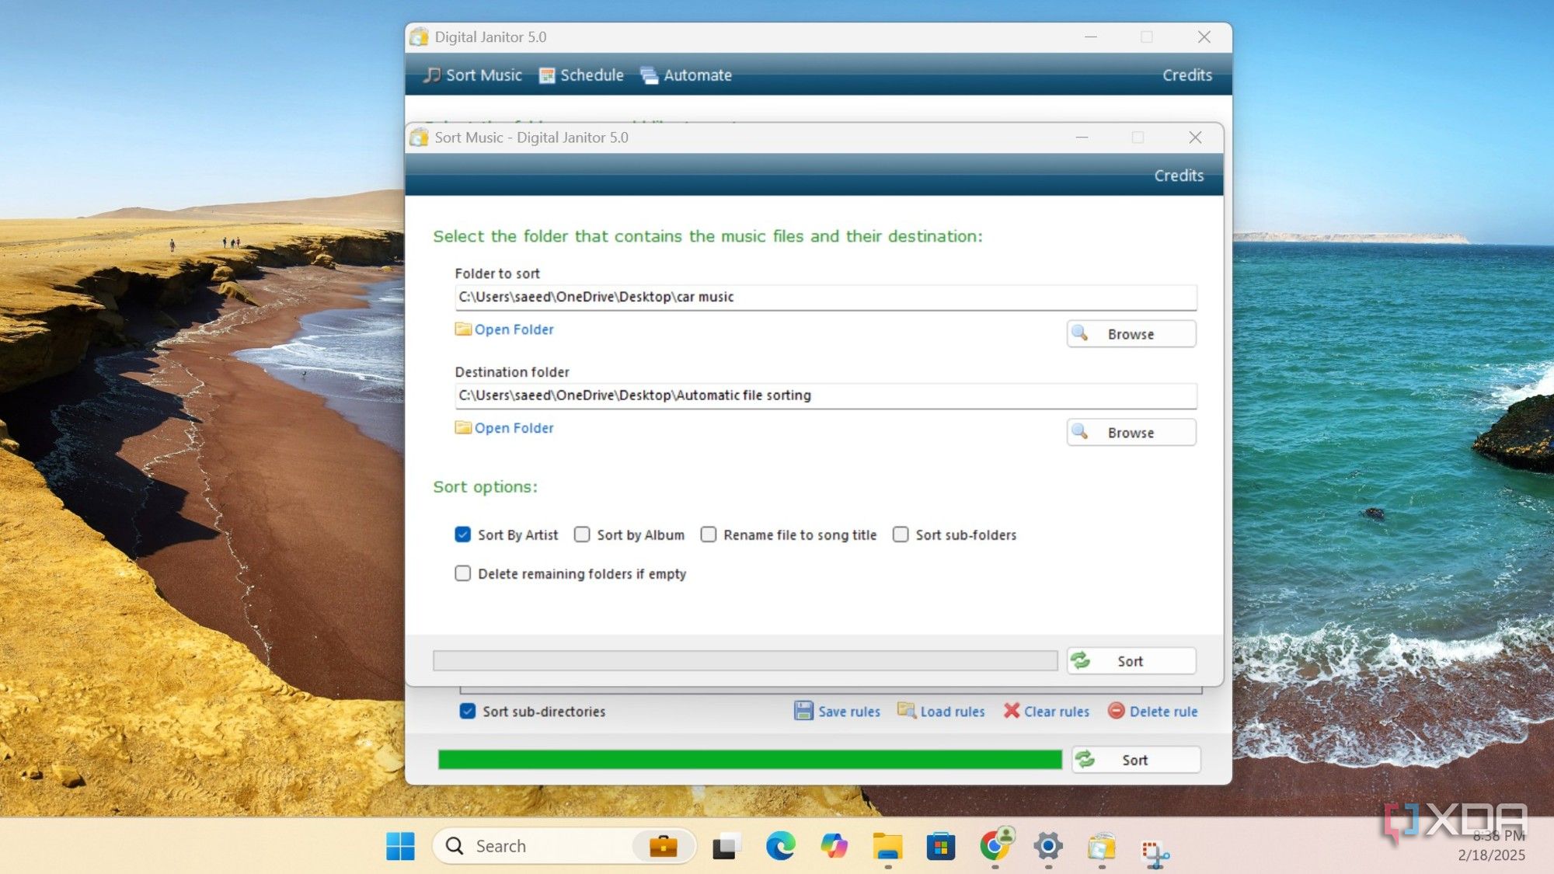Click the Delete rule link text
Screen dimensions: 1554x874
pos(1163,712)
